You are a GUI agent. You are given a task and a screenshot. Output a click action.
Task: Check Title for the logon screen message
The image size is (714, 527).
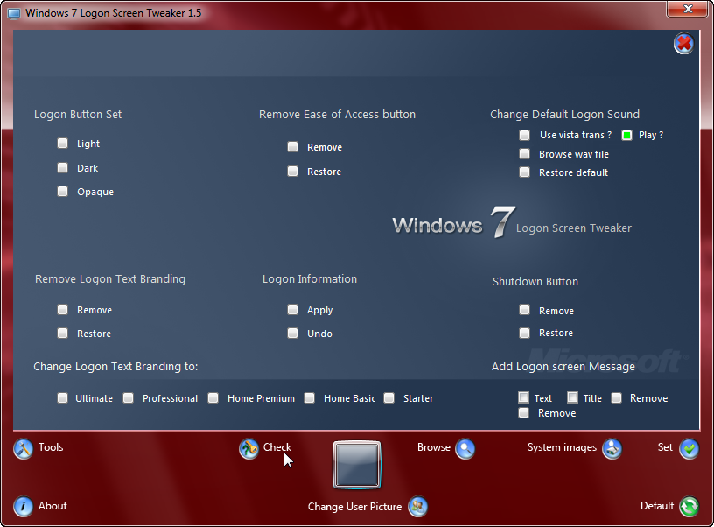(571, 397)
